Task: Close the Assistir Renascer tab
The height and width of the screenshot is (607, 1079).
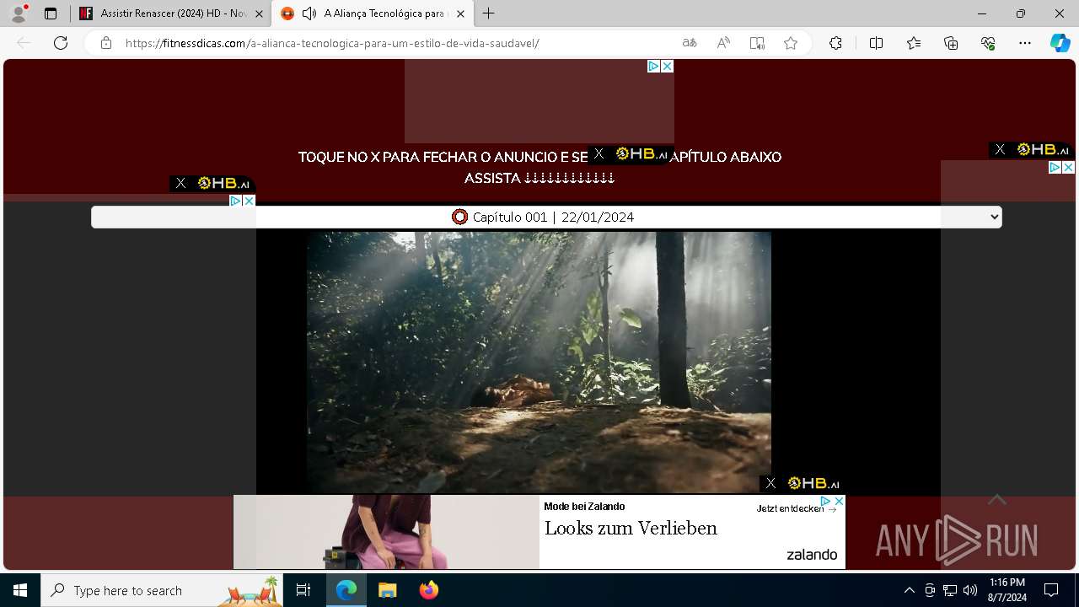Action: (x=259, y=13)
